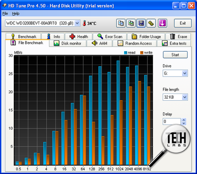Open the Folder Usage tab
Screen dimensions: 197x174
(146, 36)
